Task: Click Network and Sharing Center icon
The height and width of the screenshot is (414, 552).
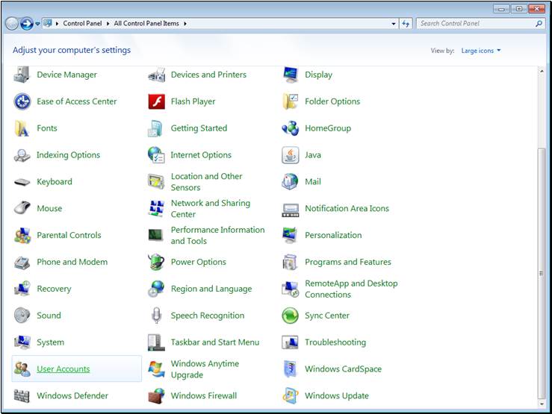Action: [156, 208]
